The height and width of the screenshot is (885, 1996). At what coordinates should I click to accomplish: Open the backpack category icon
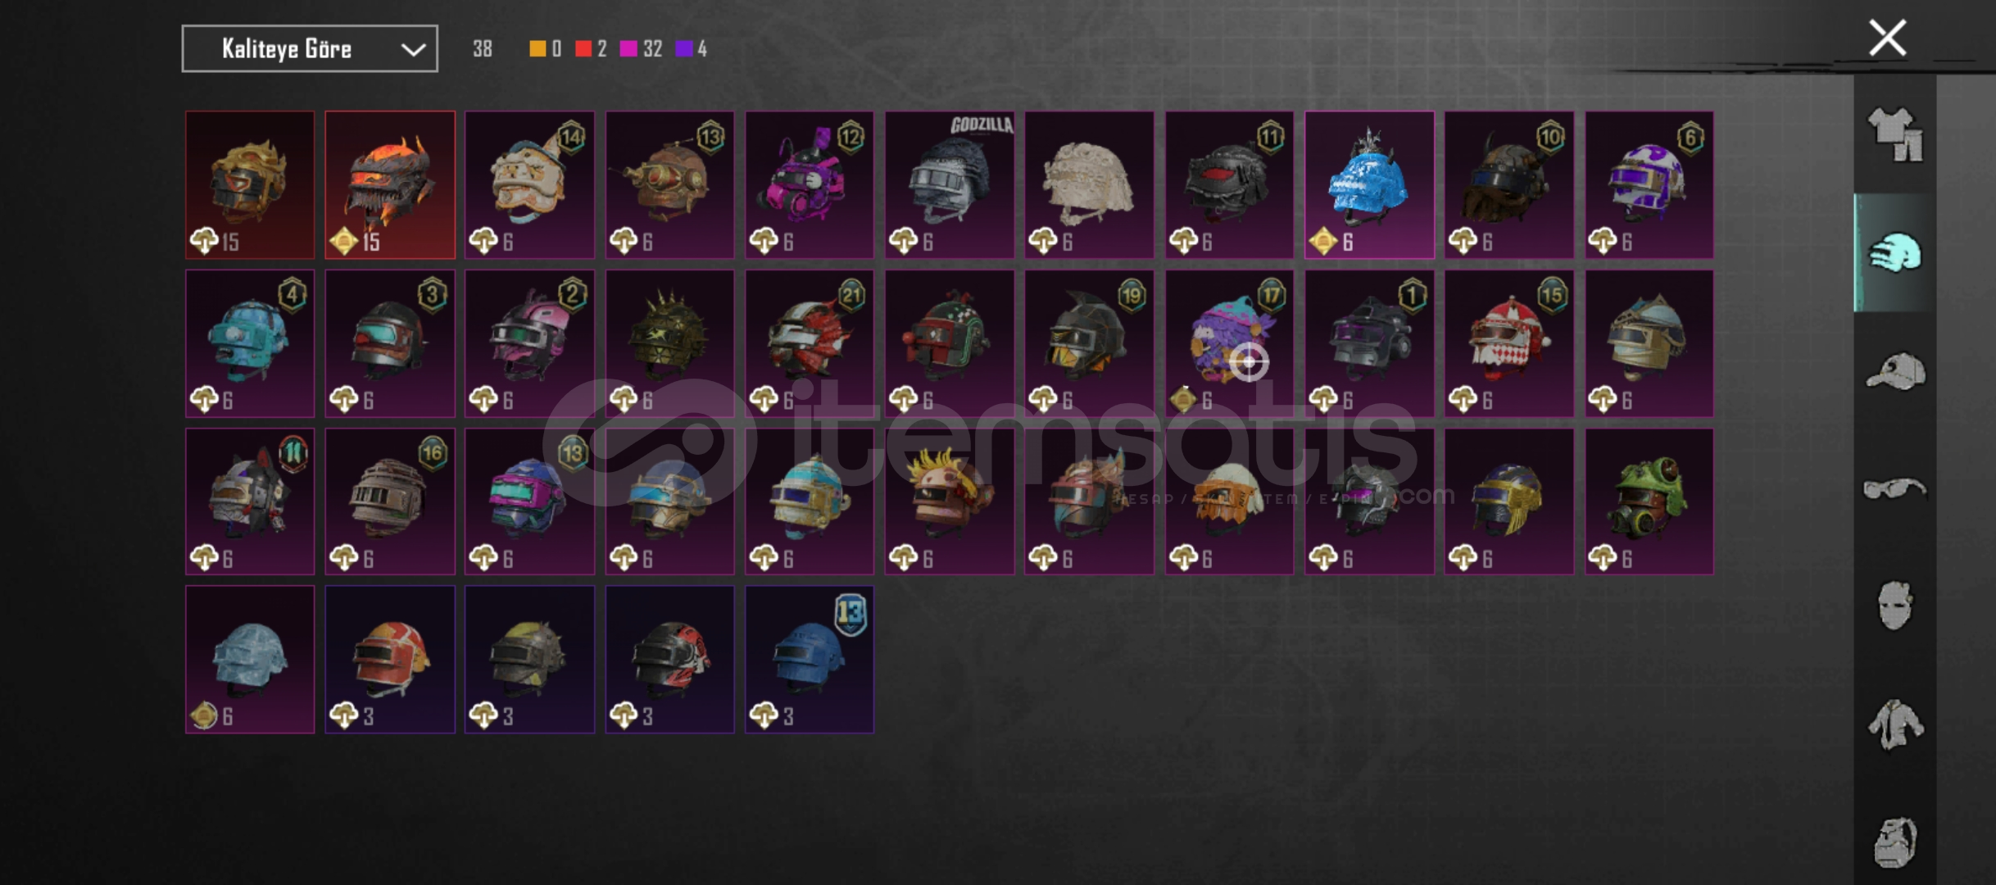[1895, 842]
